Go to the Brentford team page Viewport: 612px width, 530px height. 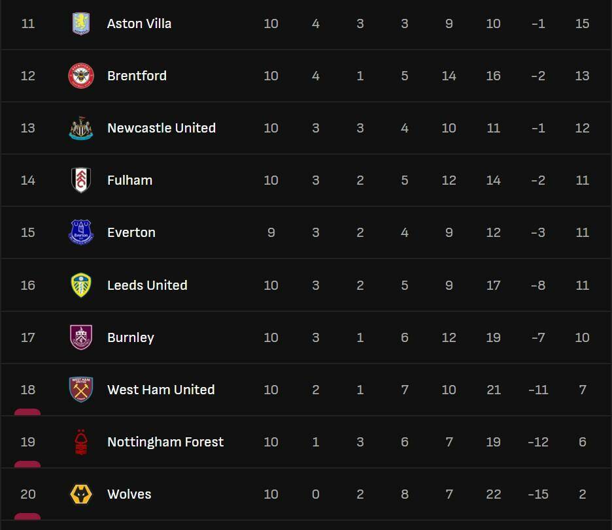pos(137,76)
